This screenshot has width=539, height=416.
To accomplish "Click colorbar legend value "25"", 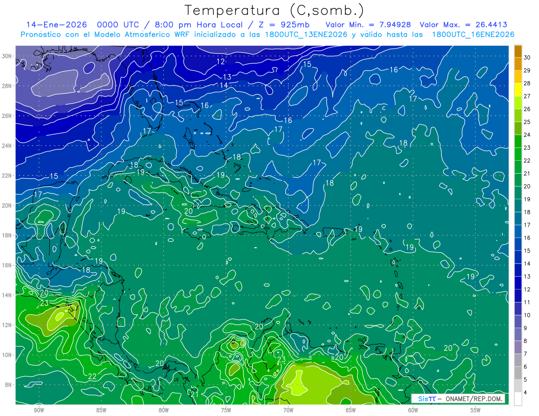I will pyautogui.click(x=527, y=122).
